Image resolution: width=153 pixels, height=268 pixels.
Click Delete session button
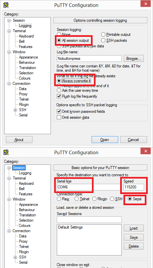[134, 246]
